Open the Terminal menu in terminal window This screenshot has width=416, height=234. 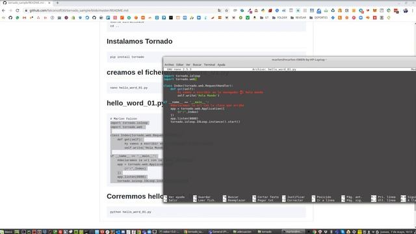[x=209, y=65]
